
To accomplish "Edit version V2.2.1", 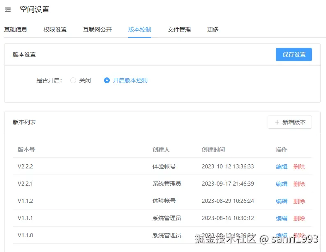I will click(282, 184).
